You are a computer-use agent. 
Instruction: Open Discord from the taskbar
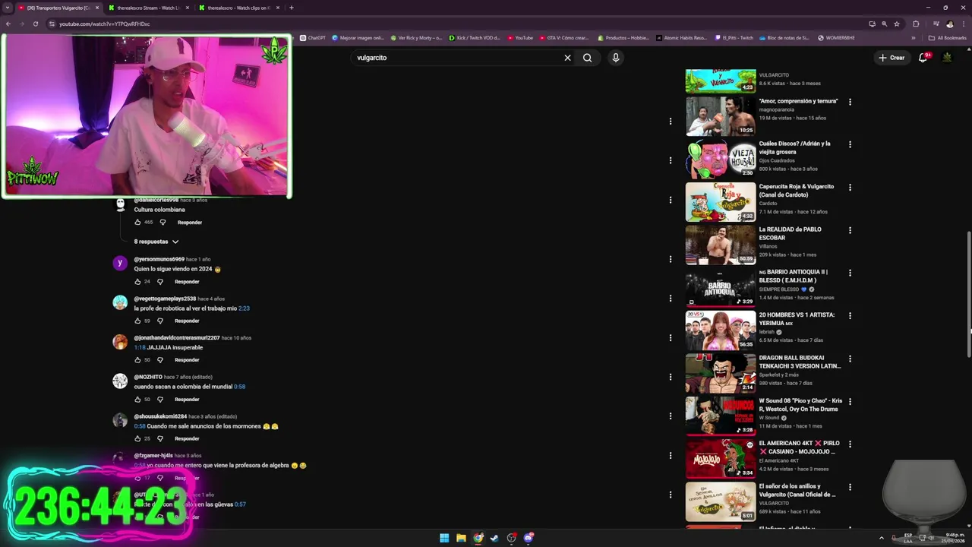tap(529, 538)
